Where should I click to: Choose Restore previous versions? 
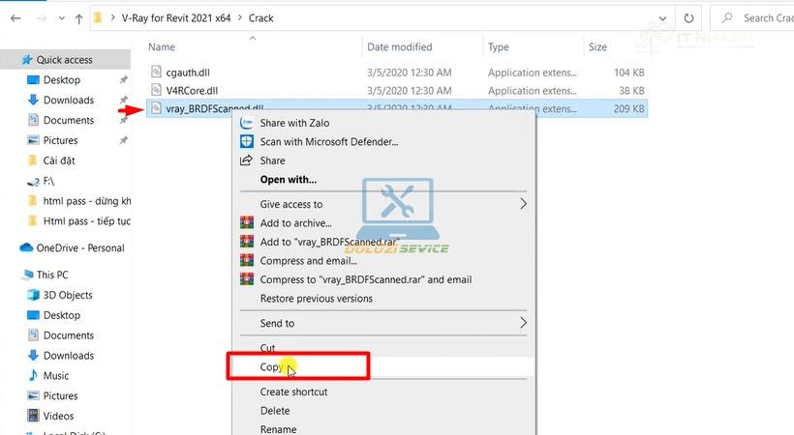(316, 299)
